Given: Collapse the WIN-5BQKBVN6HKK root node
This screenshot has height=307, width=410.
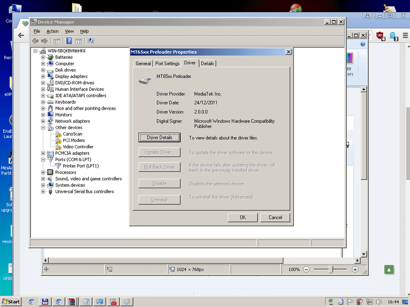Looking at the screenshot, I should 36,51.
